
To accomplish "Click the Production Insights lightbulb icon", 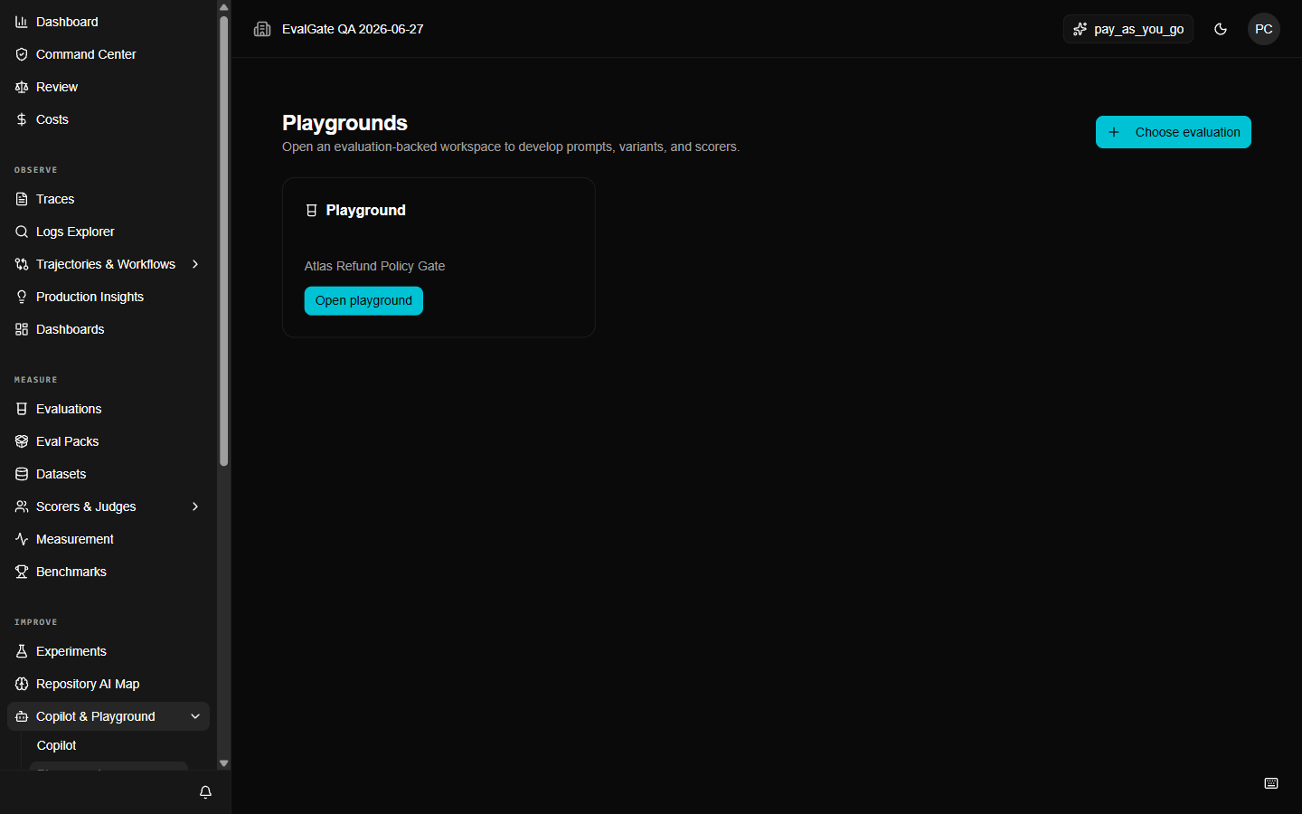I will click(22, 297).
